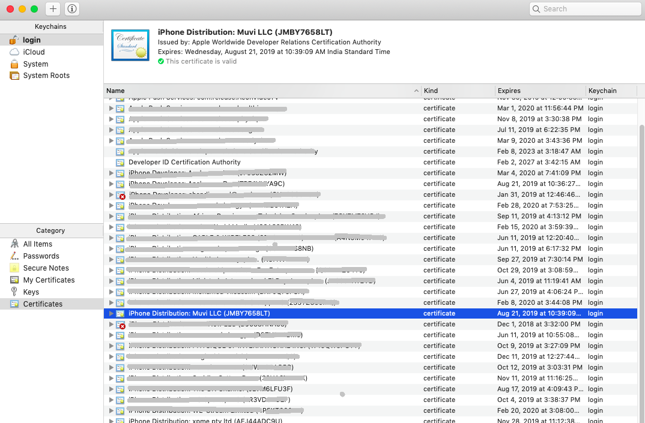Select the Certificates category

pyautogui.click(x=52, y=304)
